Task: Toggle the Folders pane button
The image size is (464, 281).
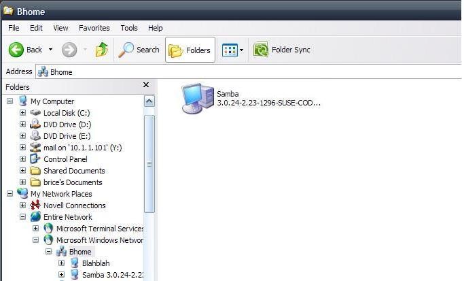Action: click(190, 50)
